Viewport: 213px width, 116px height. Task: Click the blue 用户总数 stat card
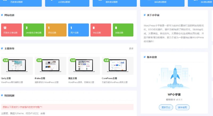point(78,30)
